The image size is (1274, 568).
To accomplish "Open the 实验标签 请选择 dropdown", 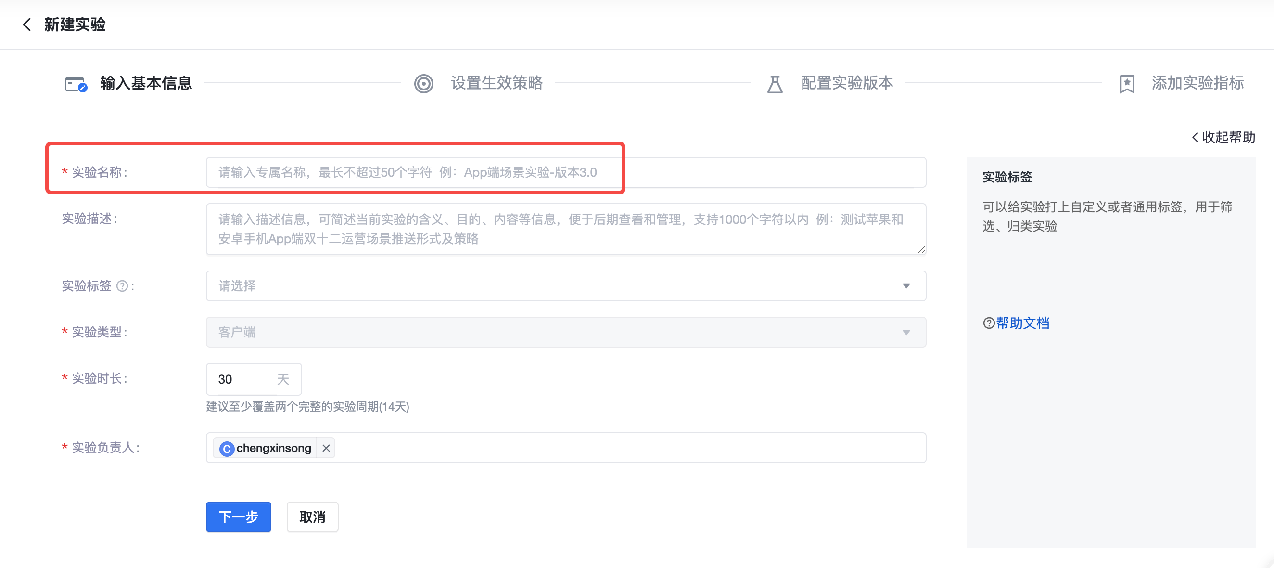I will [x=565, y=286].
